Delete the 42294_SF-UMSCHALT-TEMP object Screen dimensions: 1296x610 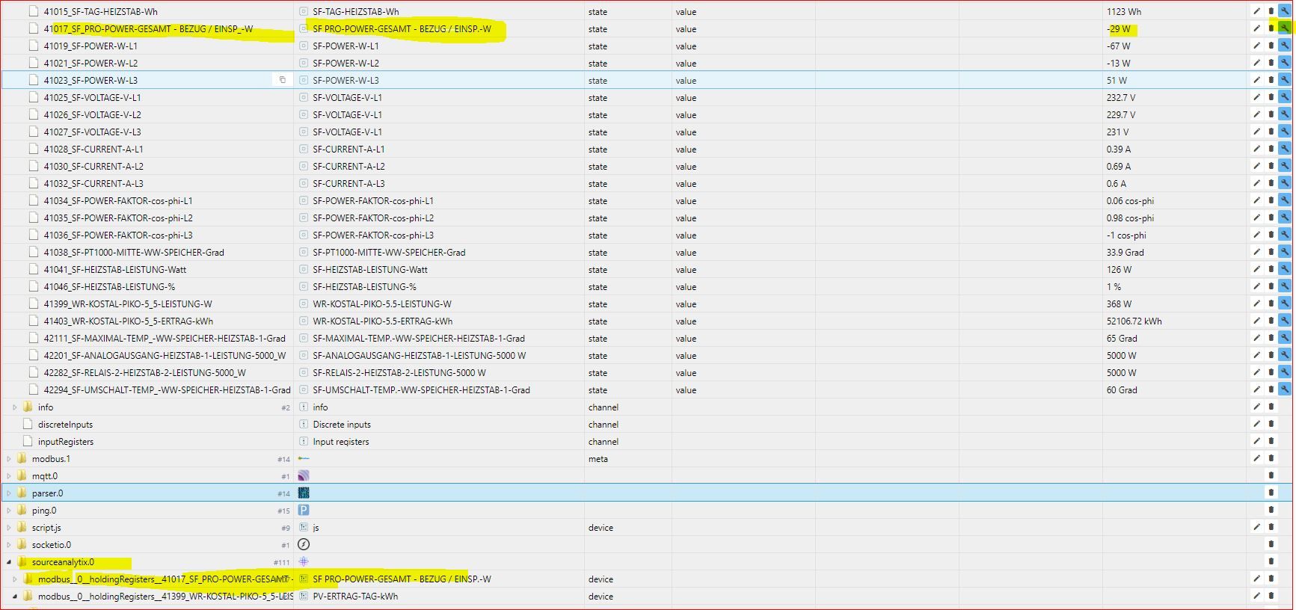[x=1271, y=389]
